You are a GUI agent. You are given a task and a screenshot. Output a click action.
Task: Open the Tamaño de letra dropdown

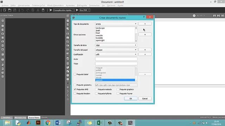(x=116, y=45)
